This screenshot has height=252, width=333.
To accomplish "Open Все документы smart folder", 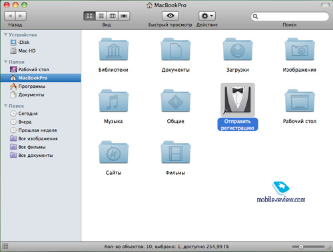I will pyautogui.click(x=41, y=156).
